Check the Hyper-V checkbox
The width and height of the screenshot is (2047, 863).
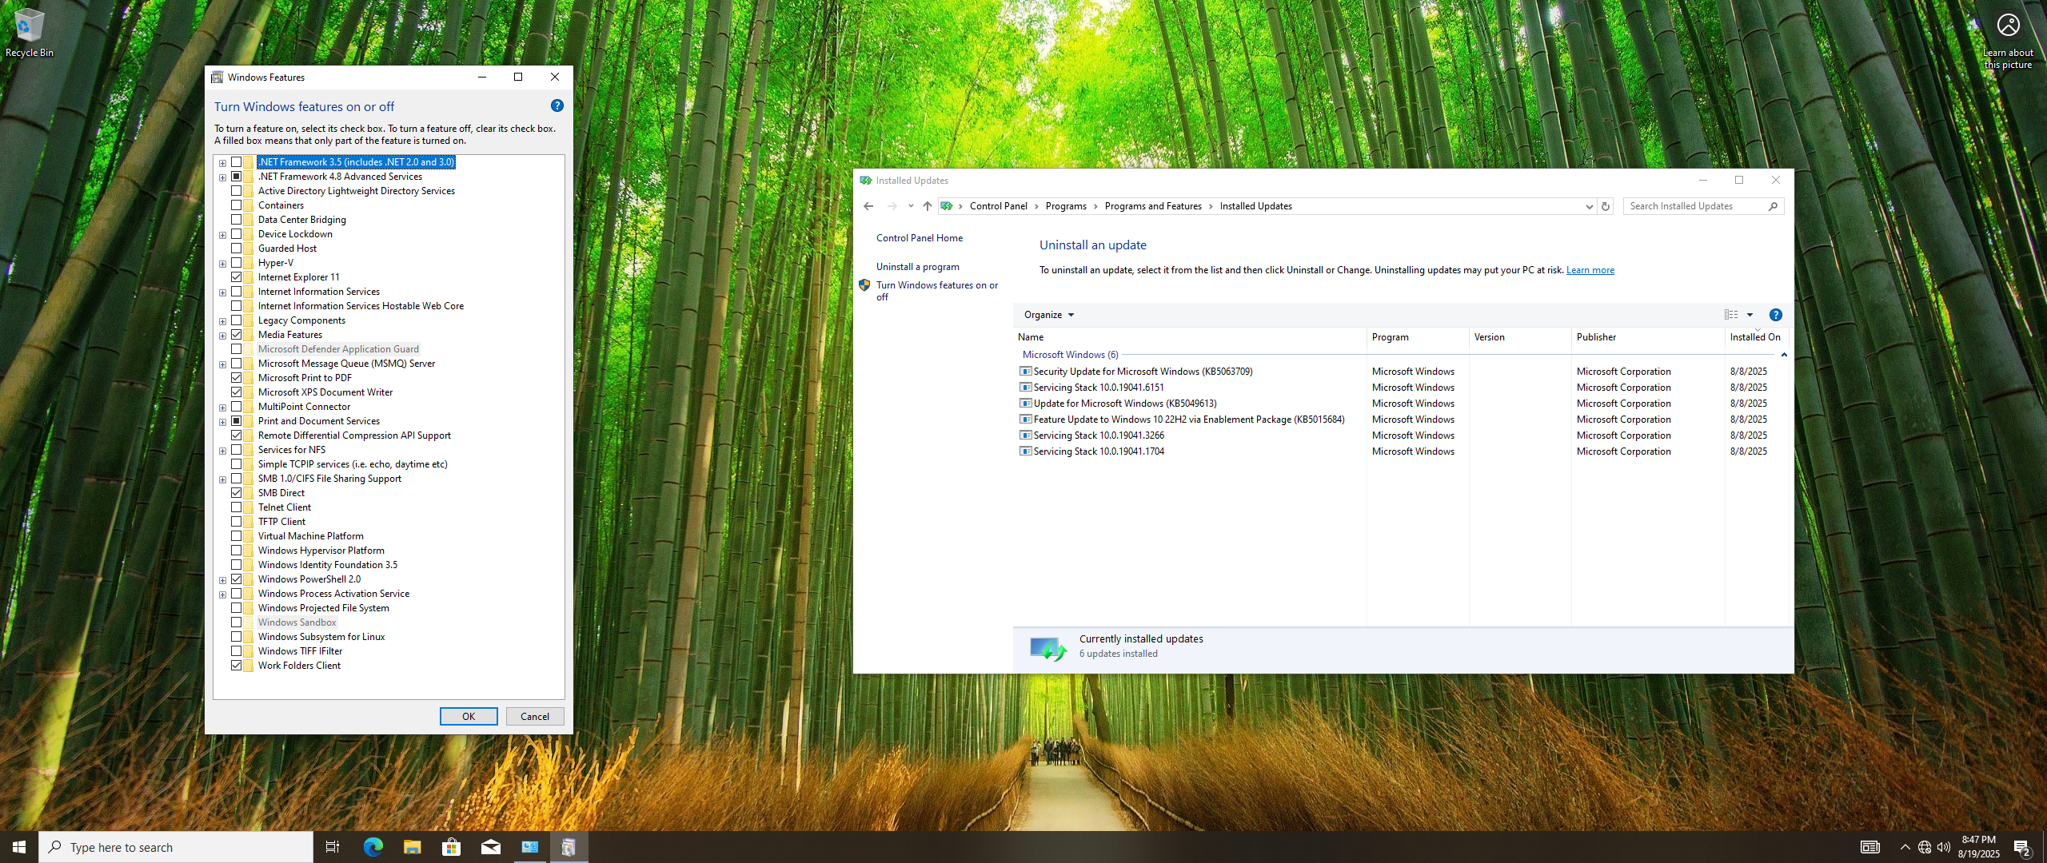pos(237,263)
